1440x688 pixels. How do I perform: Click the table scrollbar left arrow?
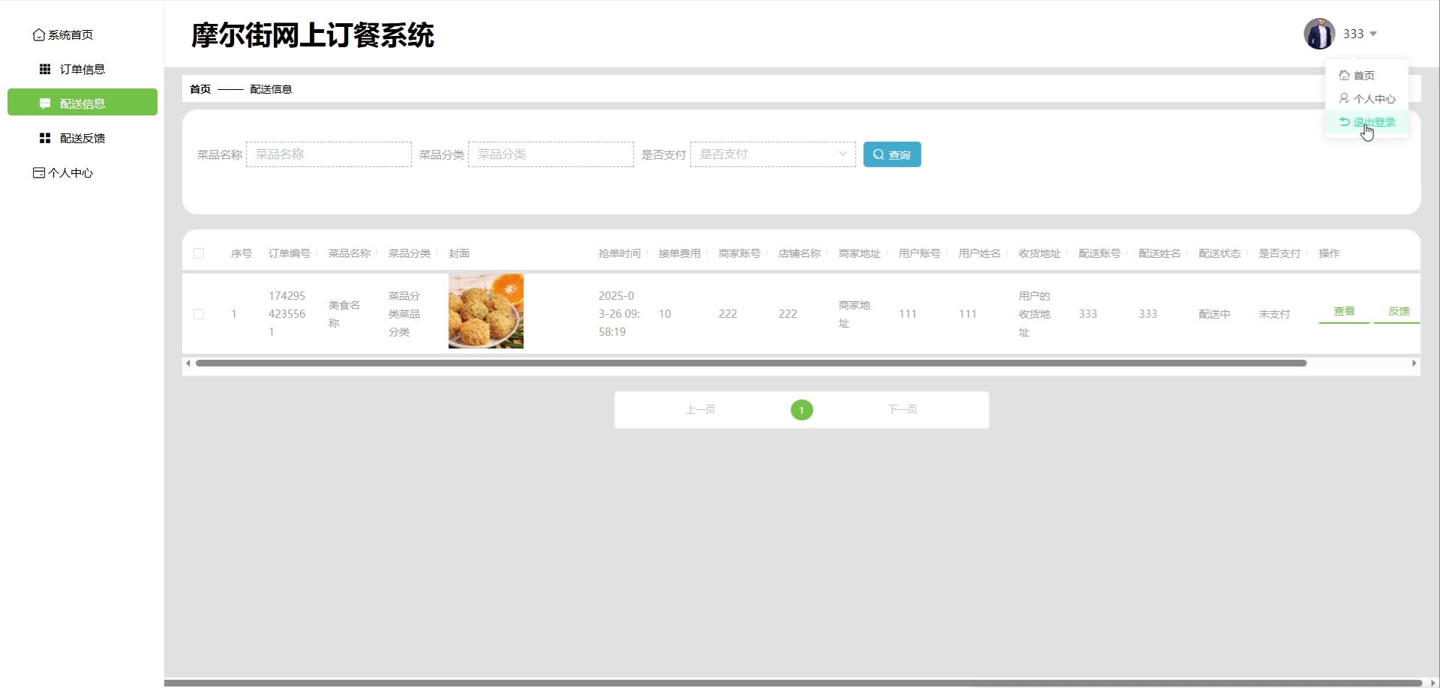[x=188, y=363]
